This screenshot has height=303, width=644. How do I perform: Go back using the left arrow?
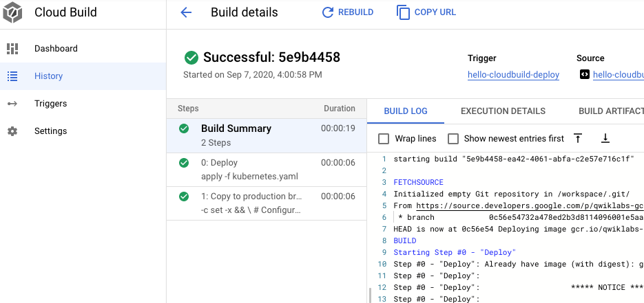tap(185, 12)
